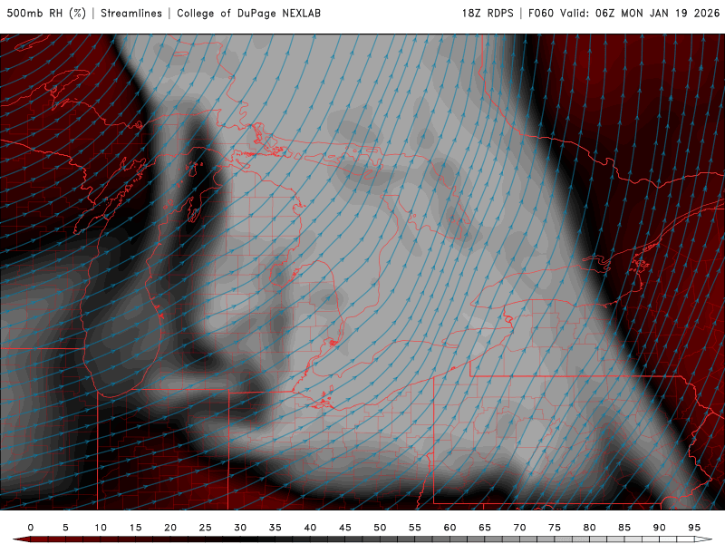Click the "25" colorbar scale label

tap(206, 528)
